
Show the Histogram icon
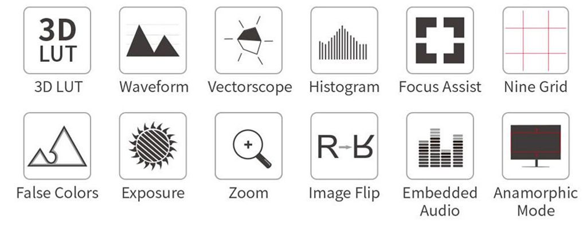[344, 41]
